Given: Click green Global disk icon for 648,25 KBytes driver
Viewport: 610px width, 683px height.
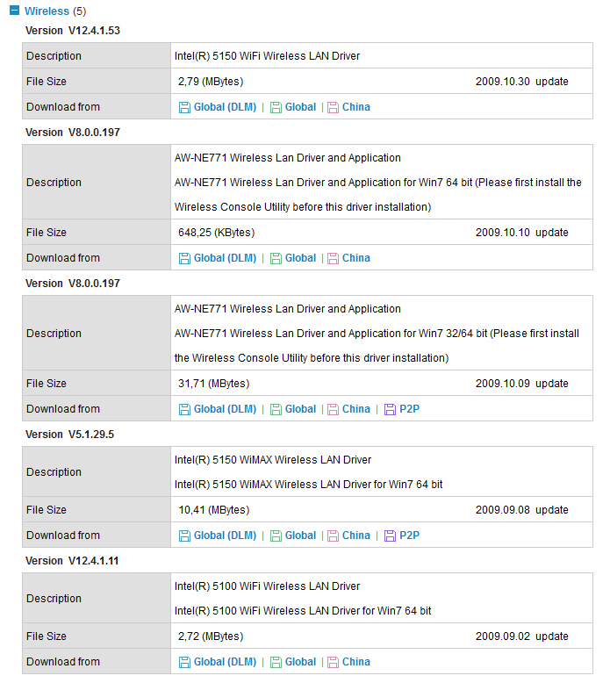Looking at the screenshot, I should pos(276,258).
